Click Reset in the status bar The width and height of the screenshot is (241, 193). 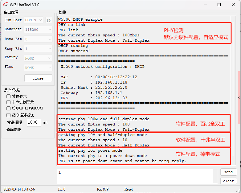(129, 189)
